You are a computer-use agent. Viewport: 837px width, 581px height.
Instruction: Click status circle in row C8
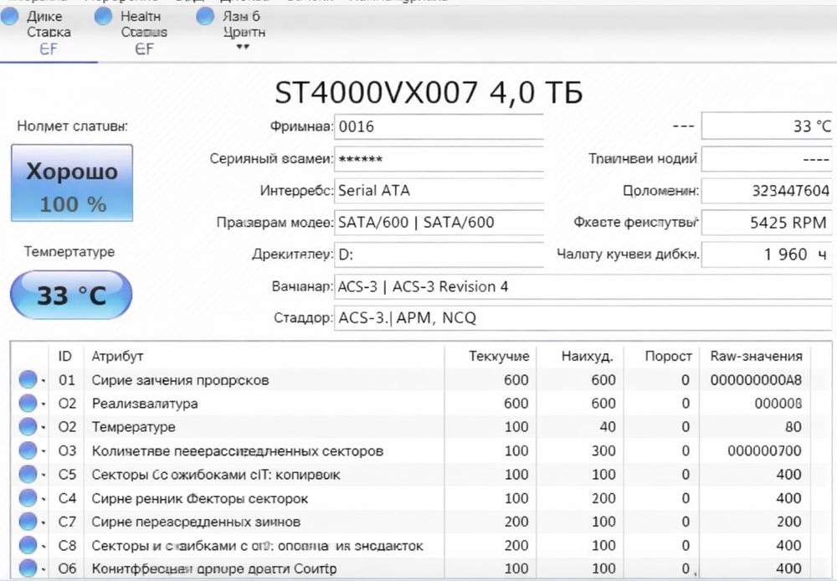28,545
